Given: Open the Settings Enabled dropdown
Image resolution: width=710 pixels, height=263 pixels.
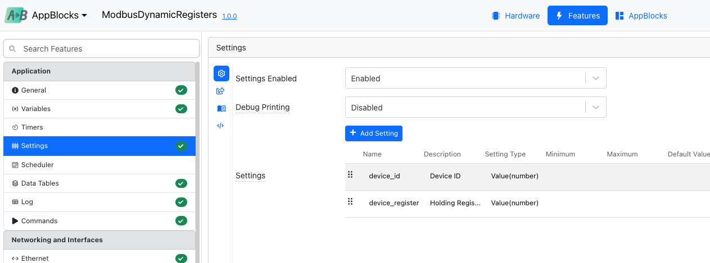Looking at the screenshot, I should point(476,79).
